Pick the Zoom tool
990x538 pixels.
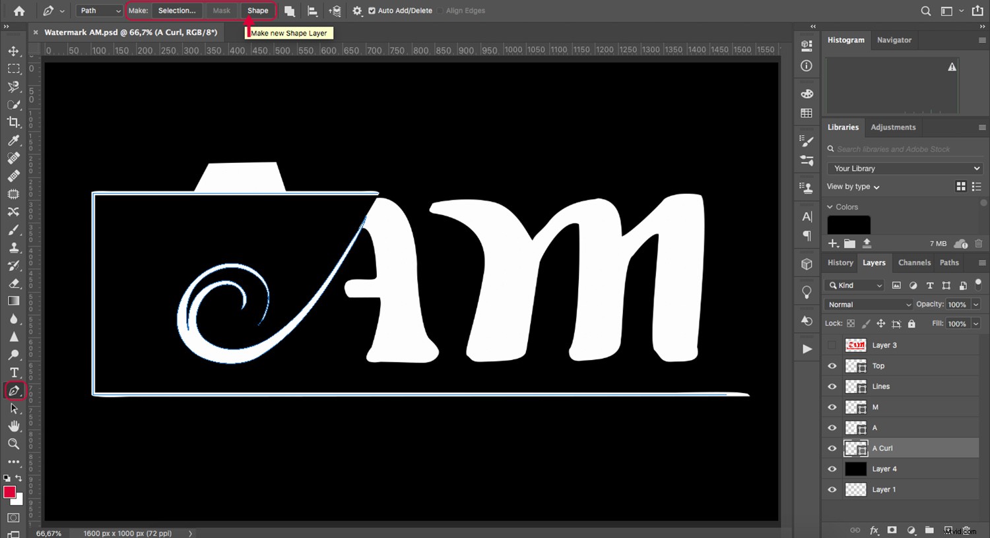pos(14,444)
